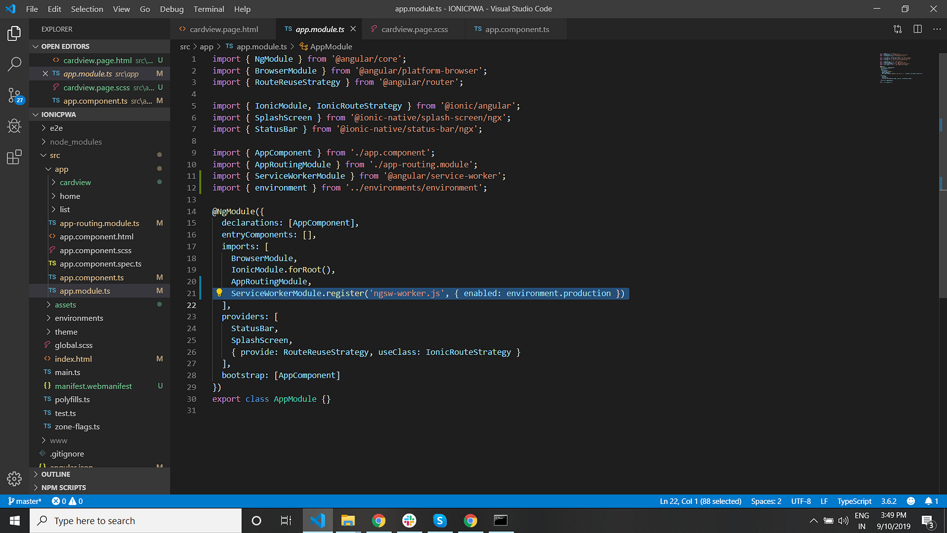This screenshot has height=533, width=947.
Task: Open the Debug menu
Action: tap(172, 9)
